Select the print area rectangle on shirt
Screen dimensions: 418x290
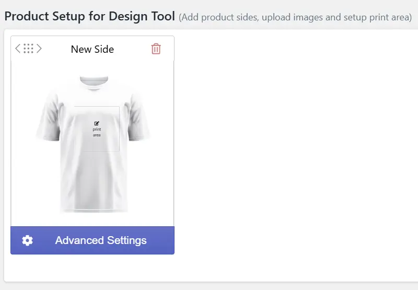coord(97,129)
